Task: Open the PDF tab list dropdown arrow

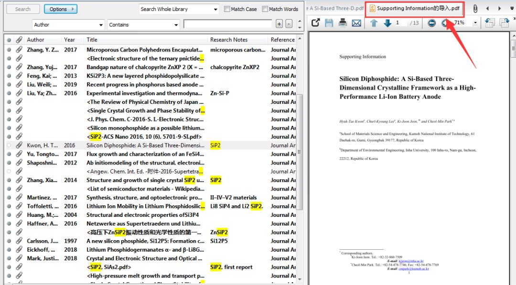Action: coord(512,9)
